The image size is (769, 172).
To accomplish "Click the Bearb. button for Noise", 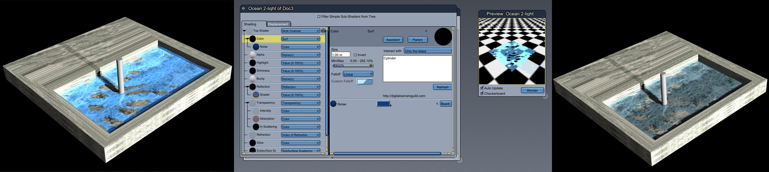I will (446, 104).
